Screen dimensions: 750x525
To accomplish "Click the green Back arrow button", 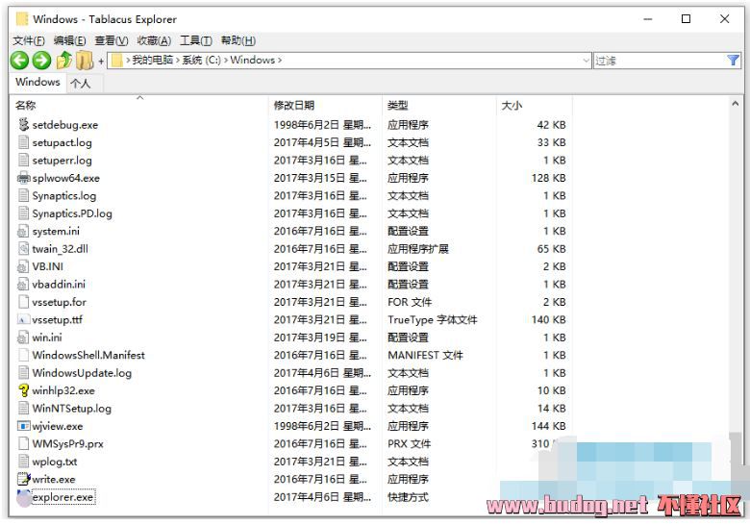I will point(19,61).
